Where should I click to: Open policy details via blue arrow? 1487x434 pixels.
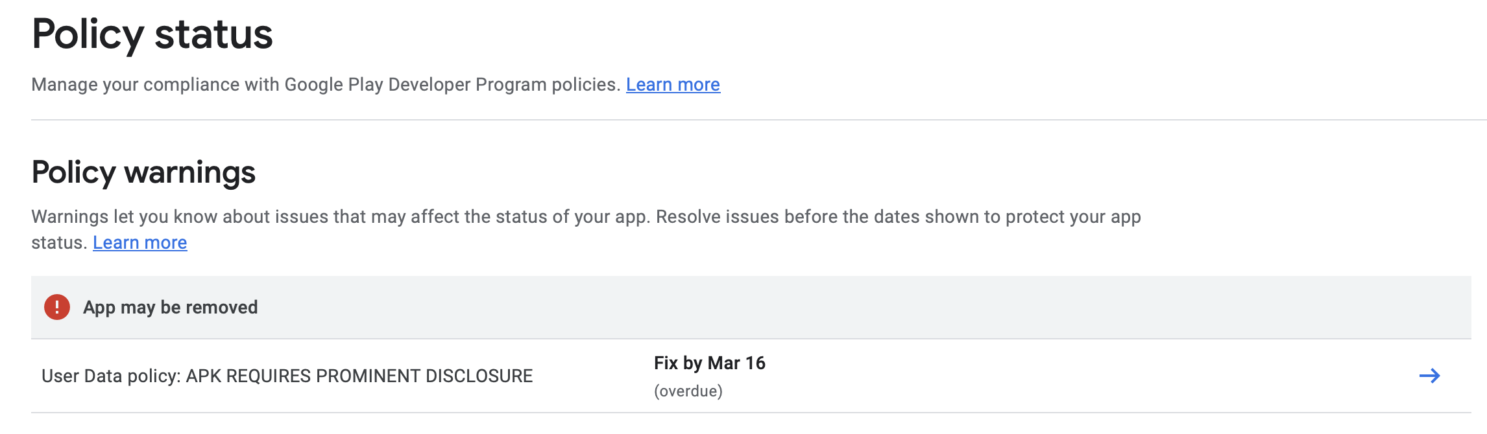tap(1429, 376)
